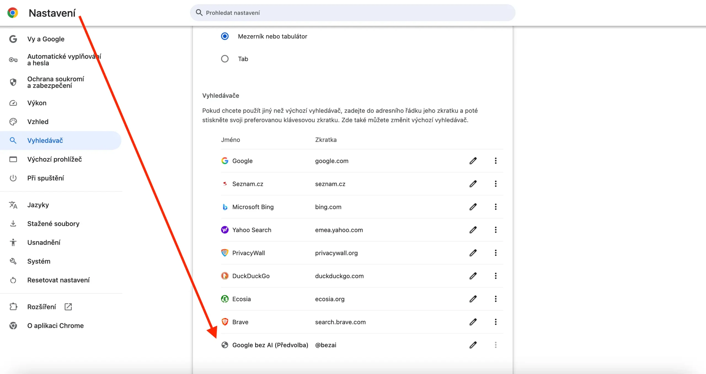706x374 pixels.
Task: Open the three-dot menu for Ecosia
Action: pyautogui.click(x=496, y=299)
